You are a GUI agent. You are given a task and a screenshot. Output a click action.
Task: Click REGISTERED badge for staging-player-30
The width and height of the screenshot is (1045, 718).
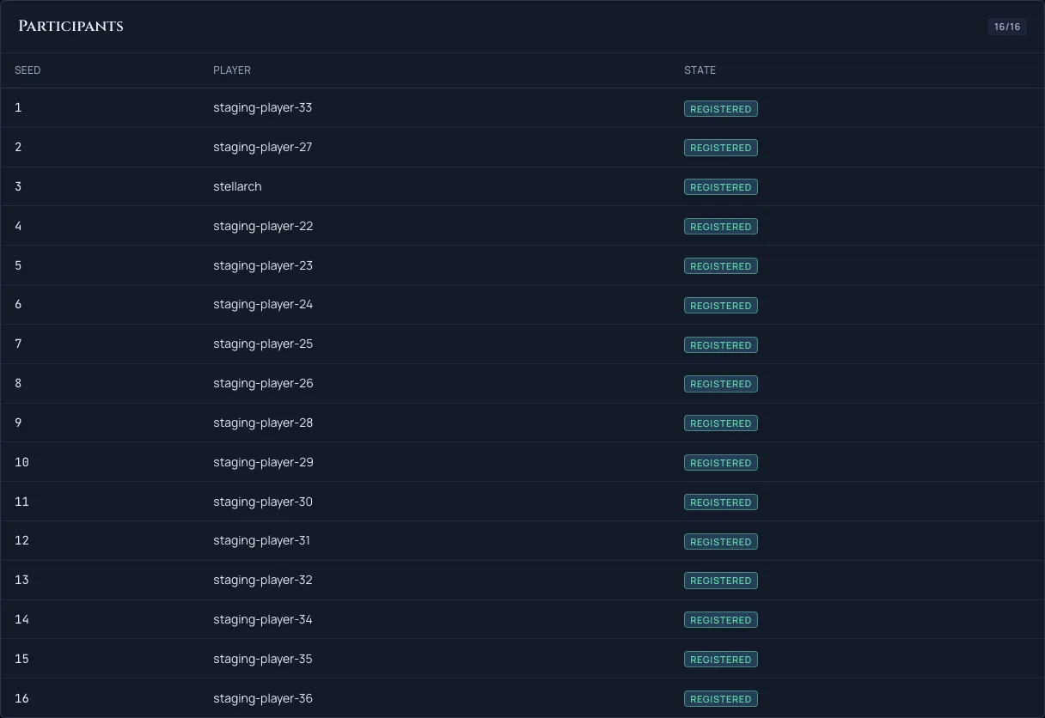(721, 502)
